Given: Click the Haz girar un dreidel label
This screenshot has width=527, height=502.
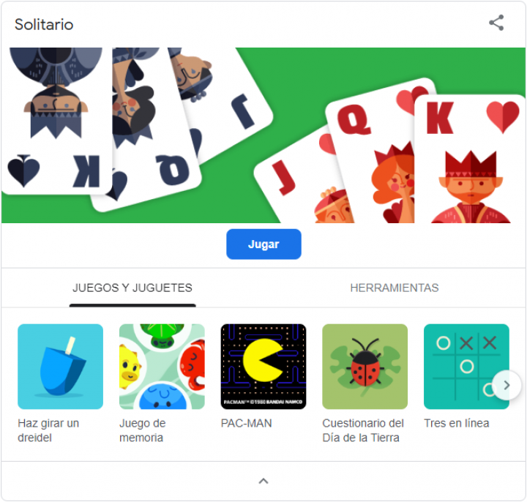Looking at the screenshot, I should [48, 430].
